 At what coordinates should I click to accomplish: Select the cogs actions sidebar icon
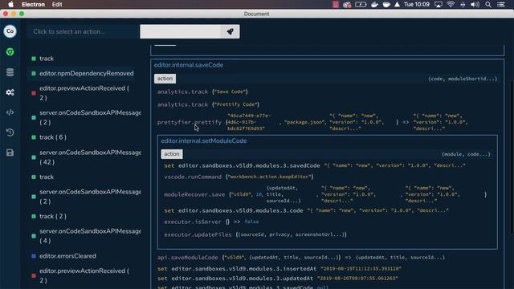[10, 92]
